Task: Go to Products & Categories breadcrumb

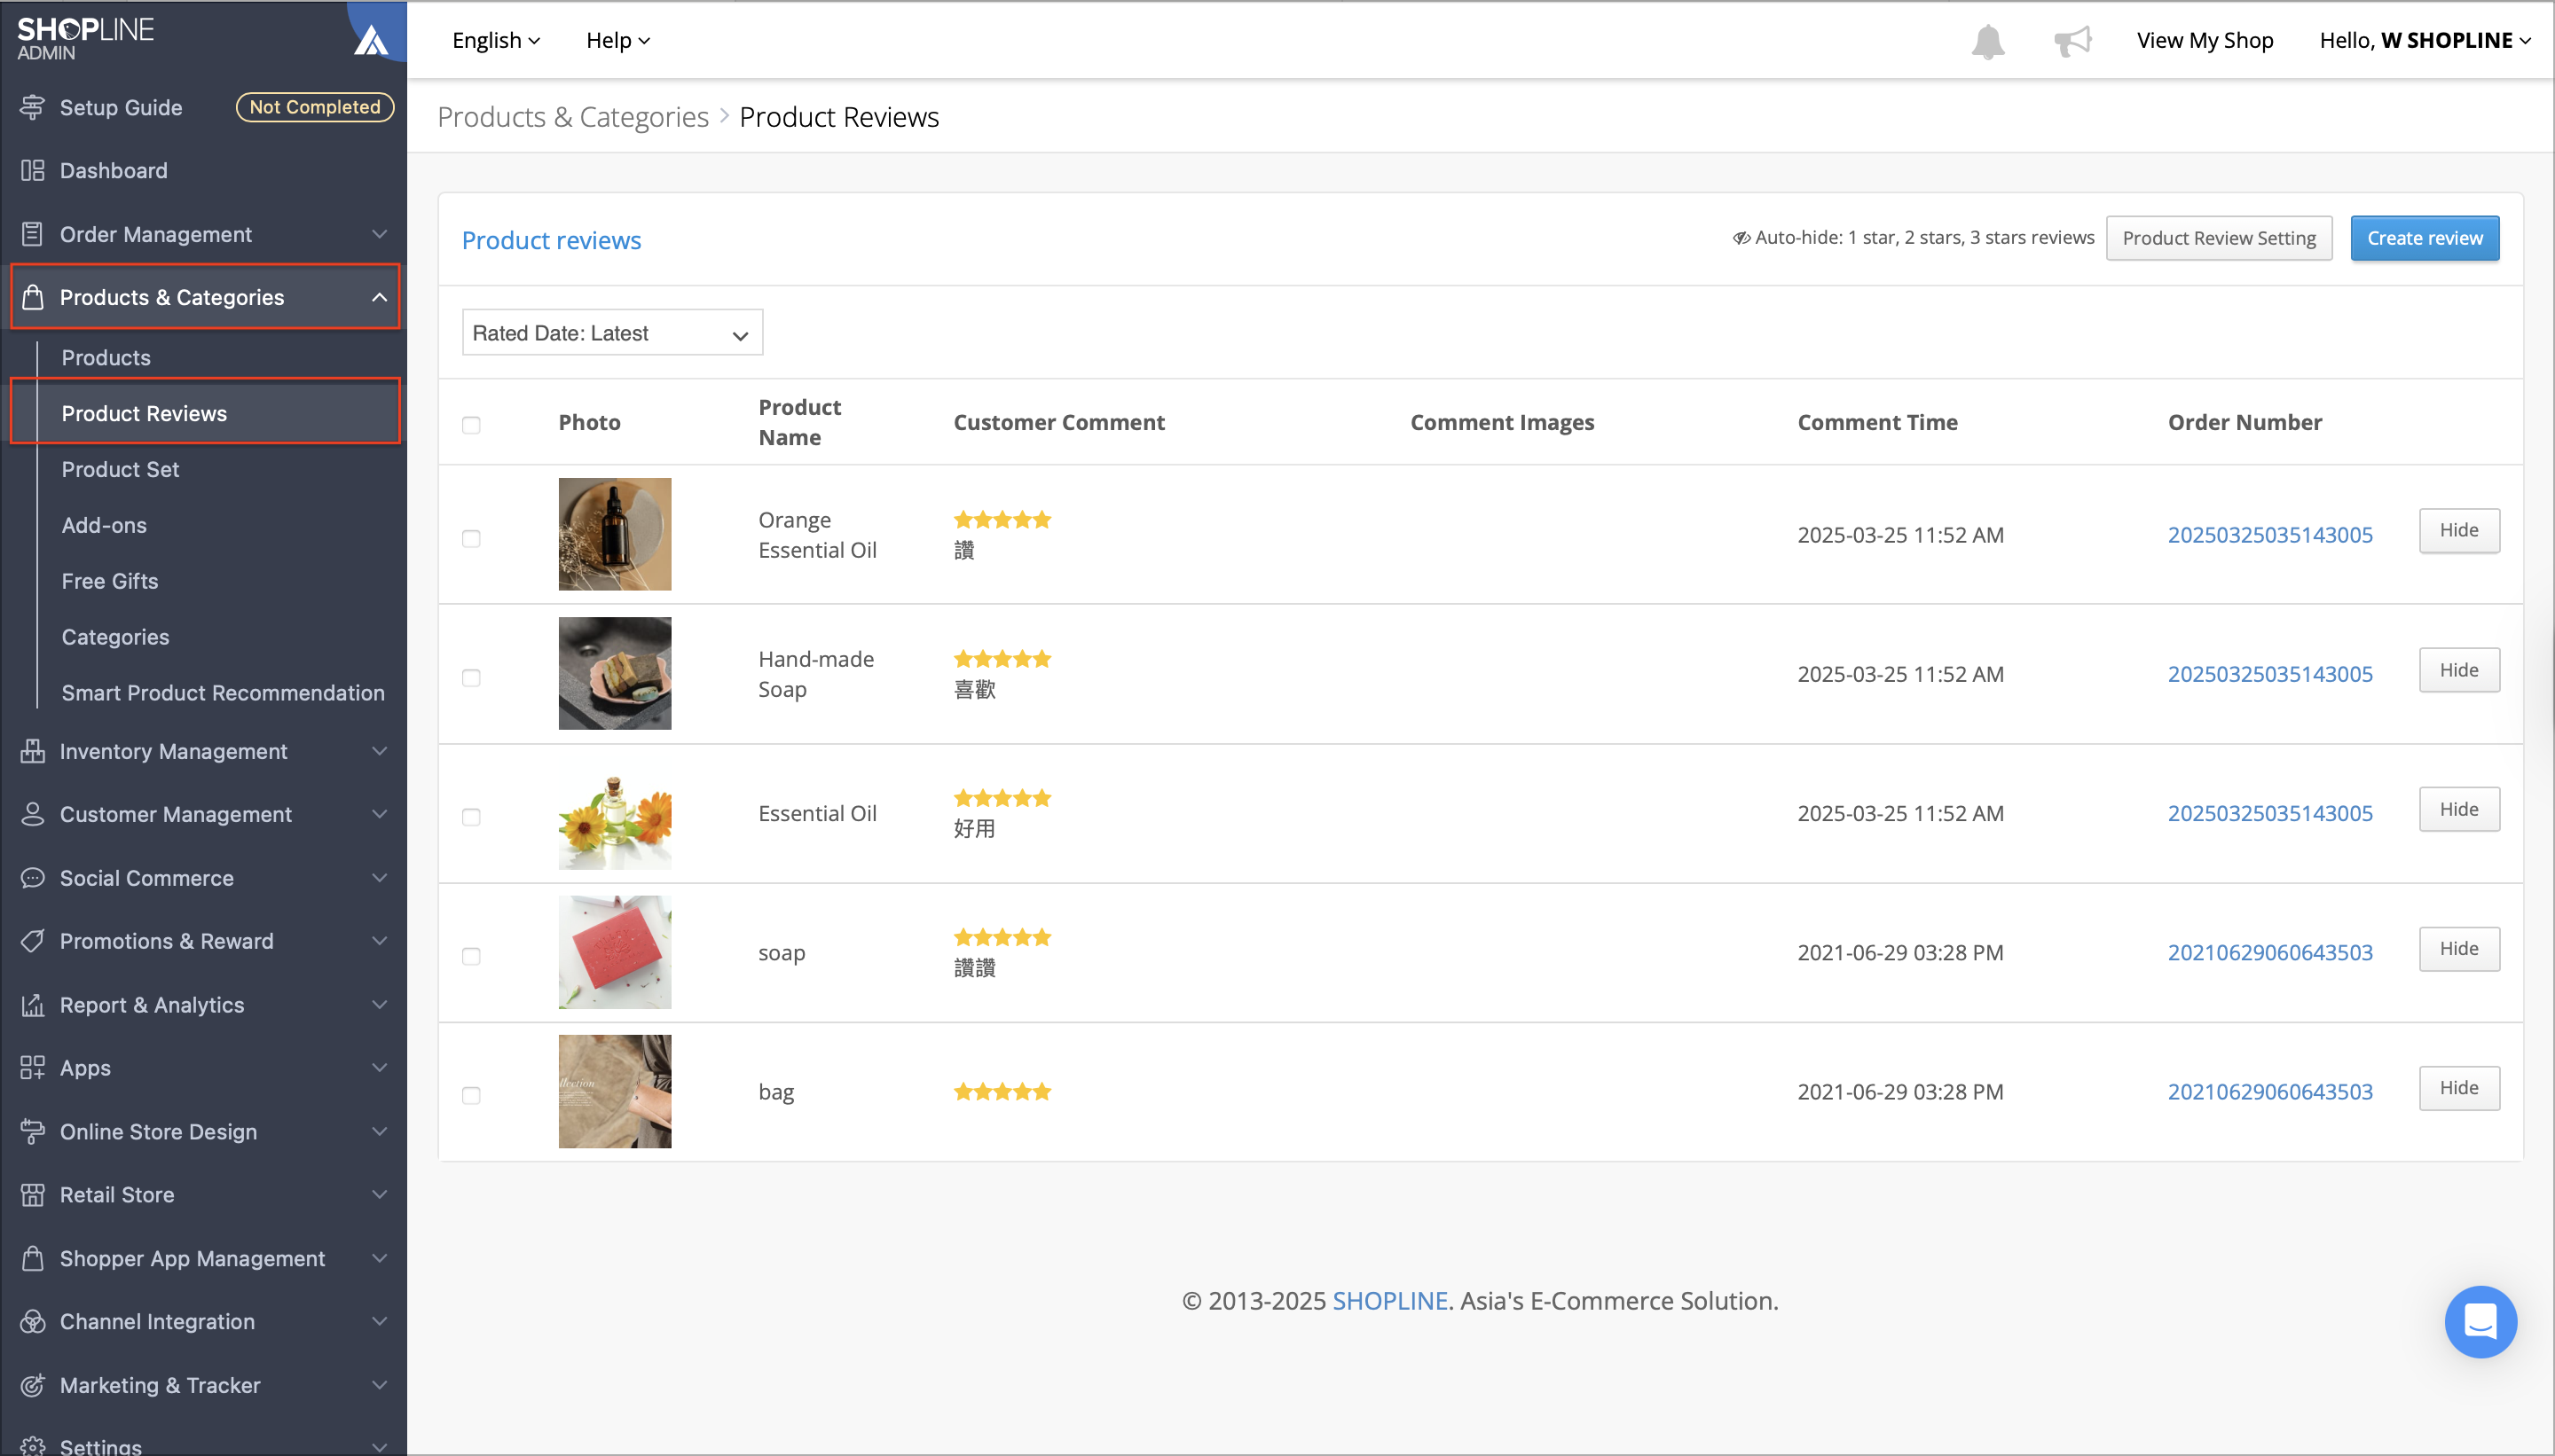Action: tap(573, 117)
